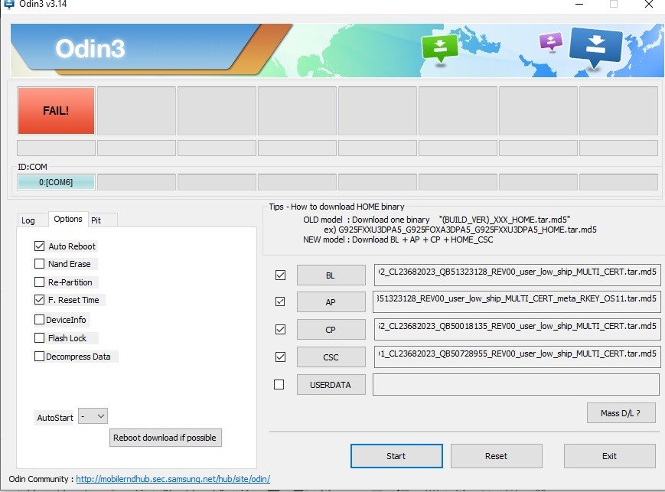This screenshot has height=492, width=665.
Task: Click the blue download arrow icon
Action: click(x=595, y=46)
